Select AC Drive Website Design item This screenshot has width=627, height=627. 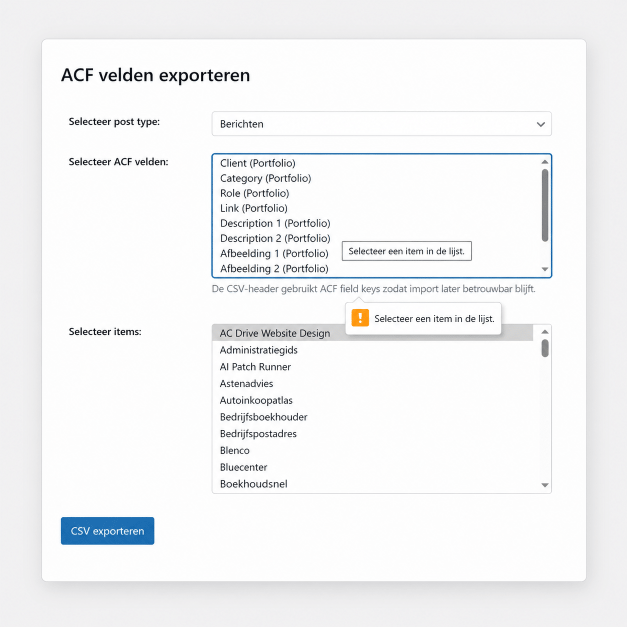[274, 333]
